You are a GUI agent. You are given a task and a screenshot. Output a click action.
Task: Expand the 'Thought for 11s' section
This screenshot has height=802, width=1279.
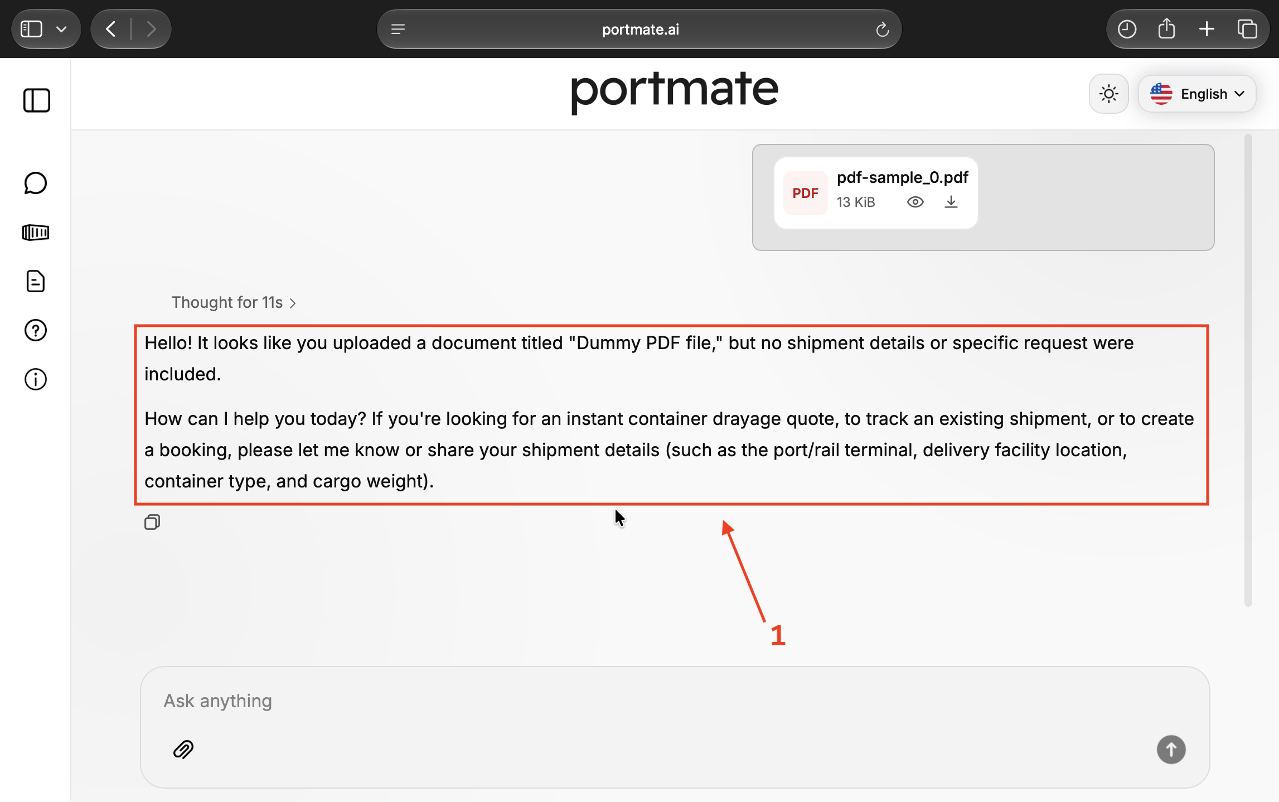tap(233, 302)
